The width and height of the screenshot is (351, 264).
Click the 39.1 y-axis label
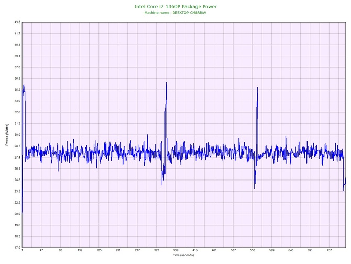pos(17,56)
